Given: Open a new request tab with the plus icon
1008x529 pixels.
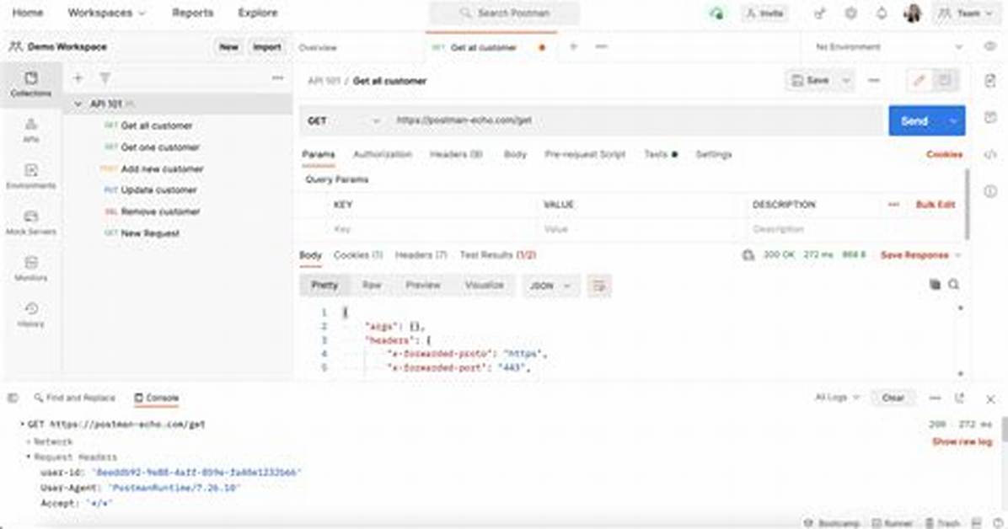Looking at the screenshot, I should 573,47.
